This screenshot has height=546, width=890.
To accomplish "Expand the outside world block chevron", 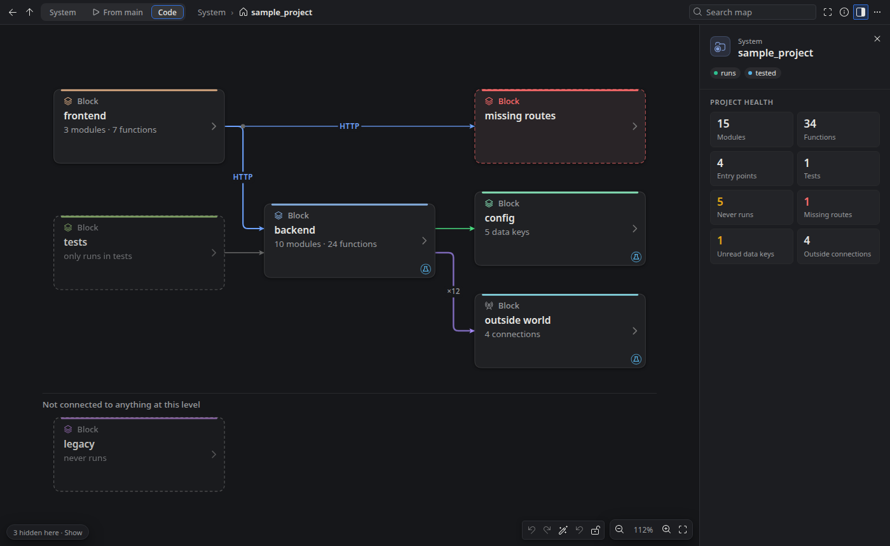I will coord(634,331).
